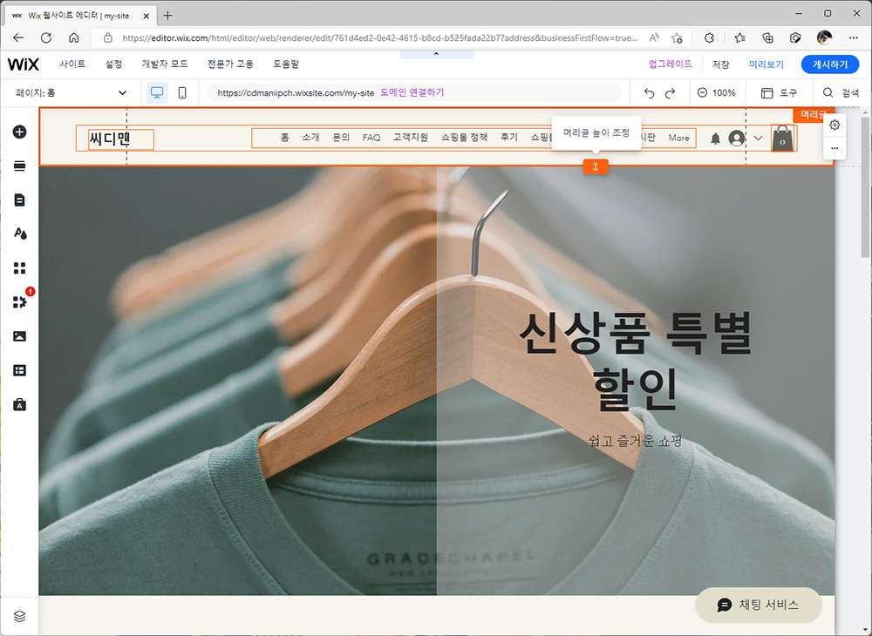Click the 미리보기 preview button
872x636 pixels.
coord(766,64)
